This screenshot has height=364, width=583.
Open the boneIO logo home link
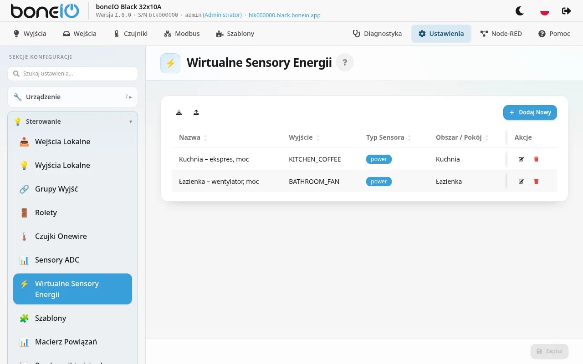point(45,11)
